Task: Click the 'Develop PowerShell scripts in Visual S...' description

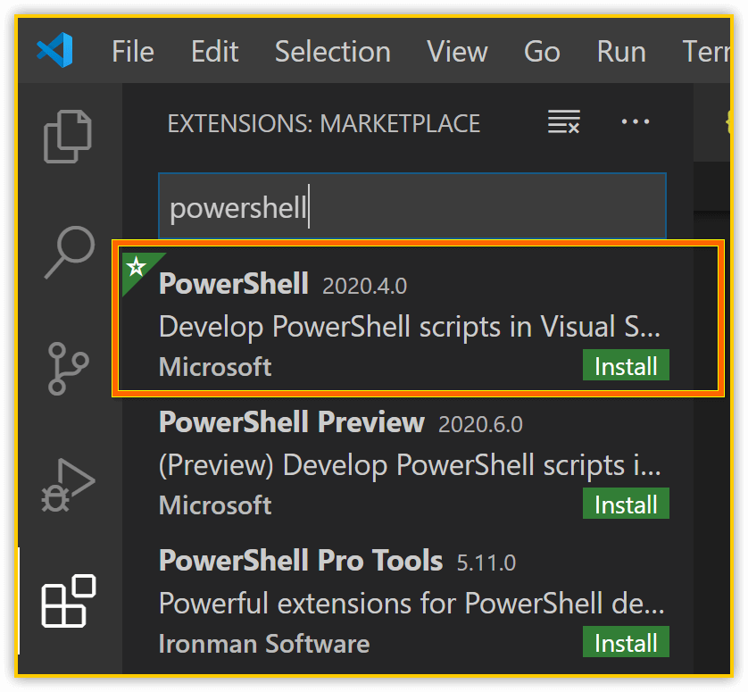Action: pyautogui.click(x=410, y=328)
